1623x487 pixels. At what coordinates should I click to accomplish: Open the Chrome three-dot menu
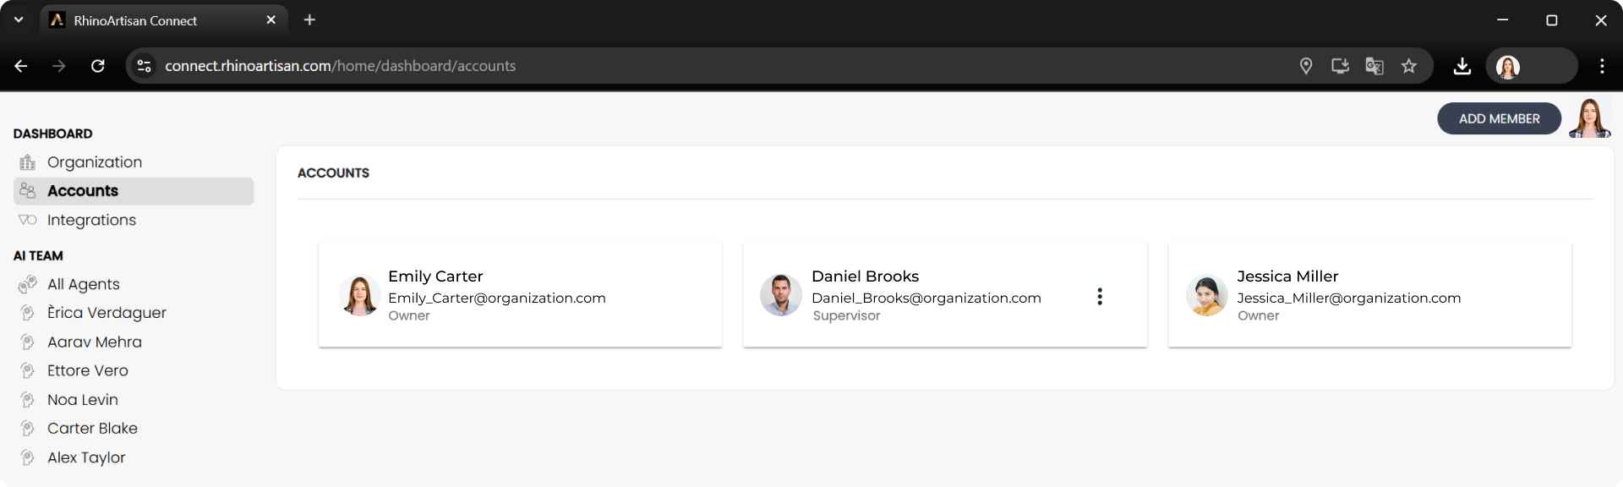[1601, 66]
